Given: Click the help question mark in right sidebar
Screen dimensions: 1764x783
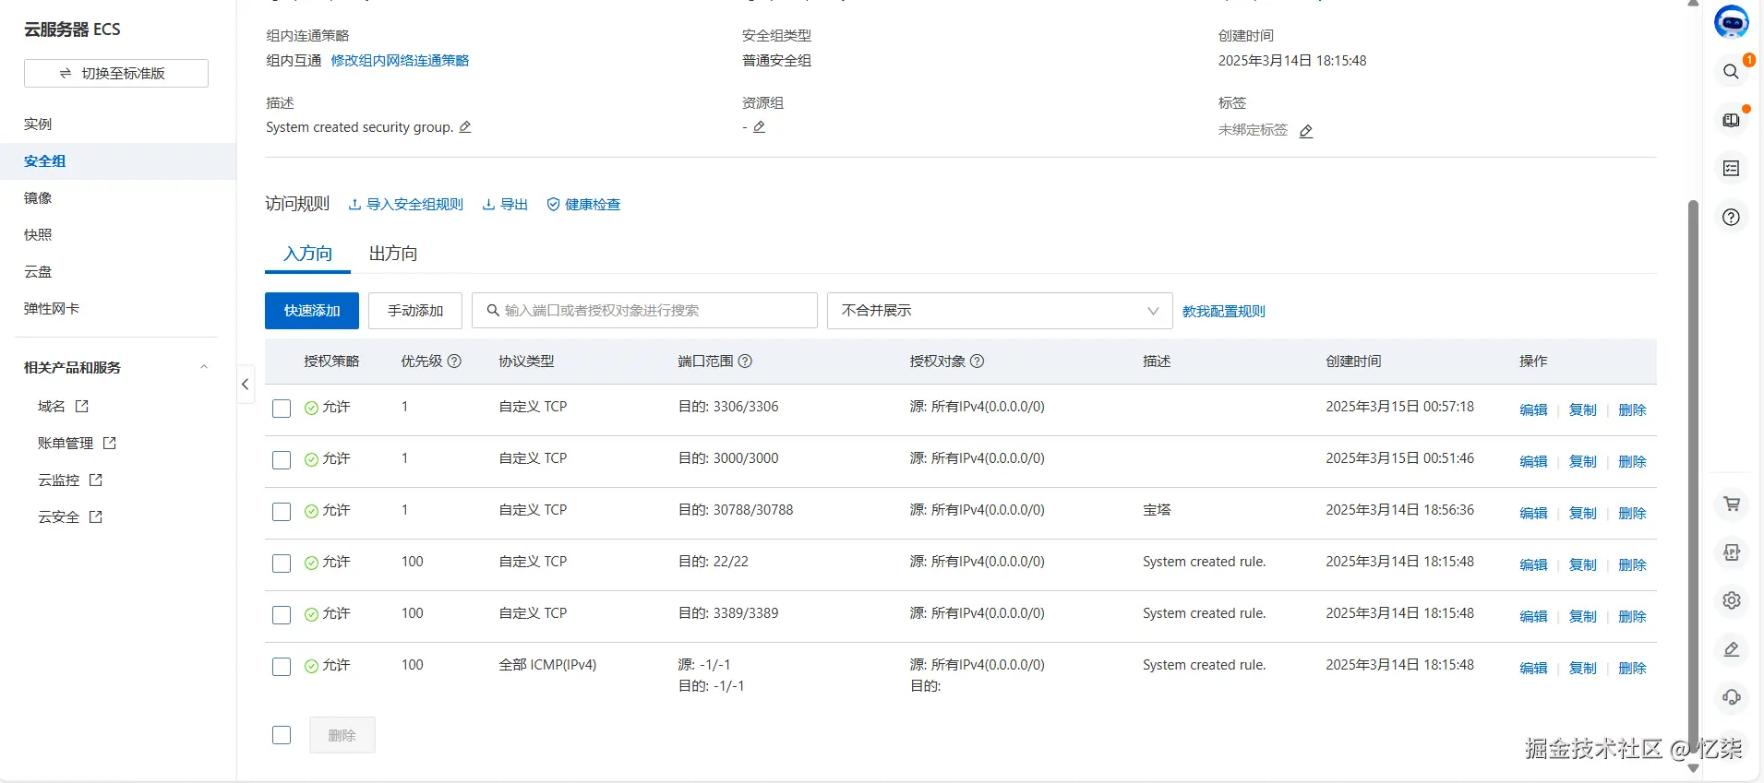Looking at the screenshot, I should pyautogui.click(x=1731, y=218).
